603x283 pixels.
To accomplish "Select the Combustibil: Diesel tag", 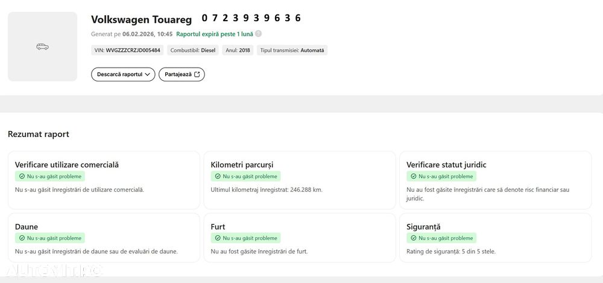I will [193, 51].
